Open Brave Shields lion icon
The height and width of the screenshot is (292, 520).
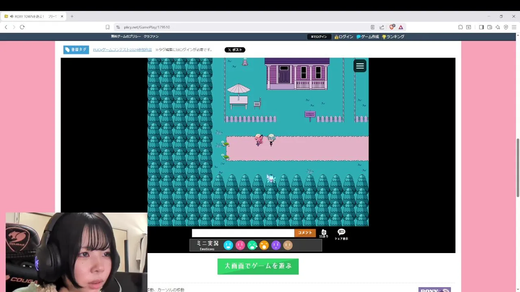[392, 27]
